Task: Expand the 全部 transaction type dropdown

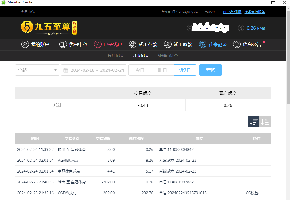Action: pos(37,70)
